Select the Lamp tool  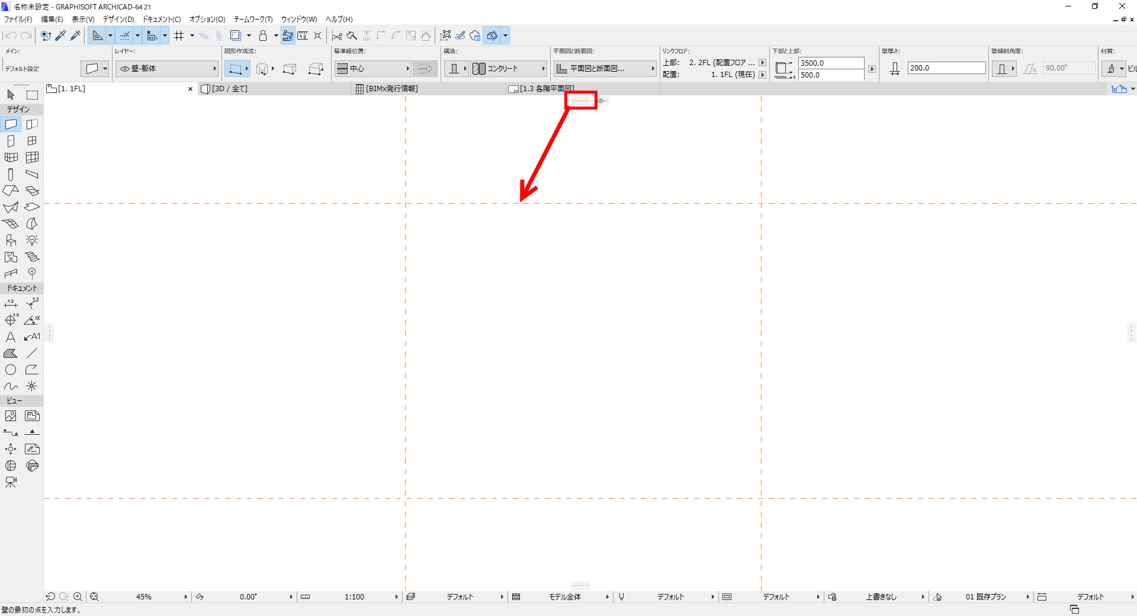(x=32, y=240)
